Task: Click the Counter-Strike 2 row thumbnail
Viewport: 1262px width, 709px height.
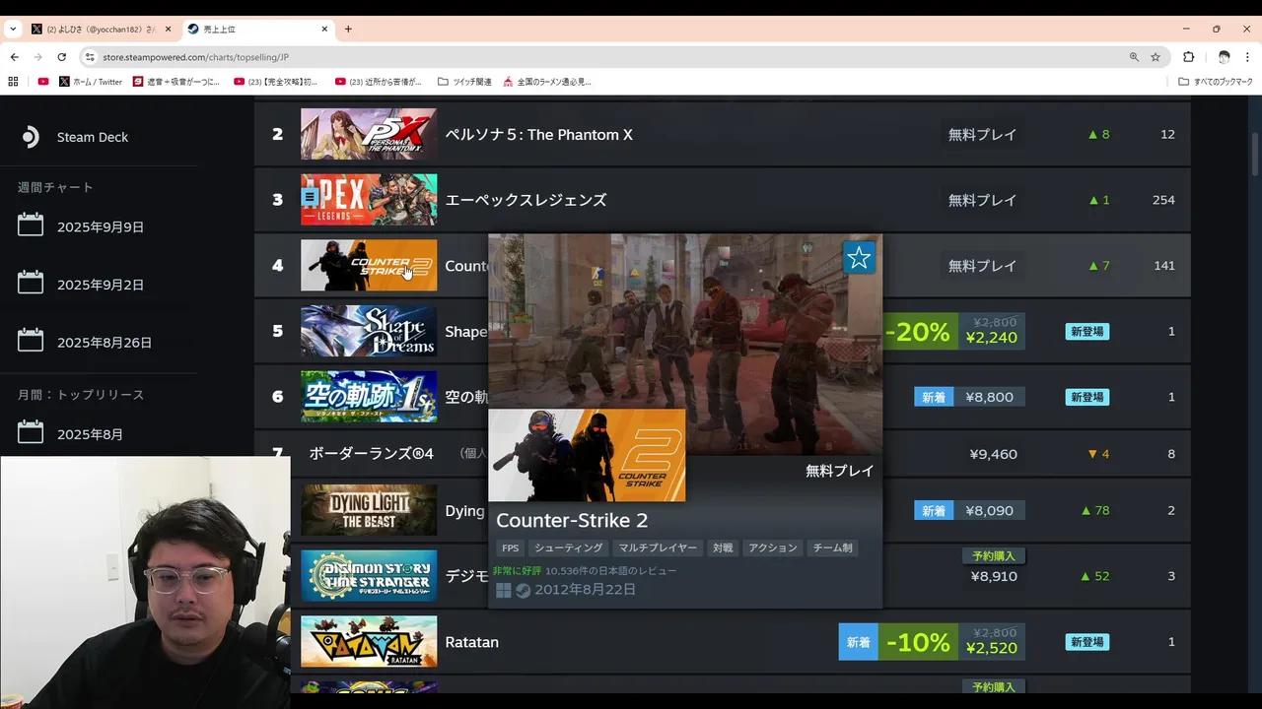Action: coord(369,265)
